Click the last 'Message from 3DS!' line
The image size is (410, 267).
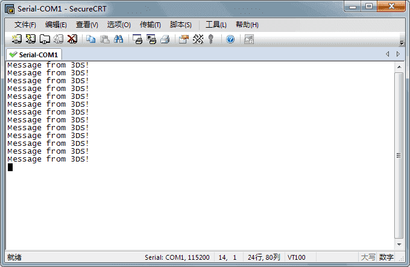click(48, 159)
